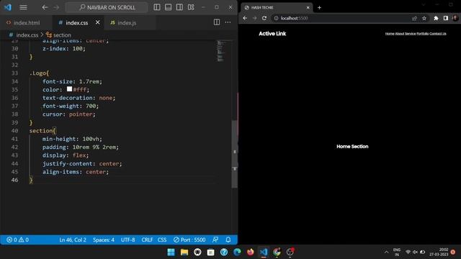Open Chrome from taskbar
461x259 pixels.
277,252
